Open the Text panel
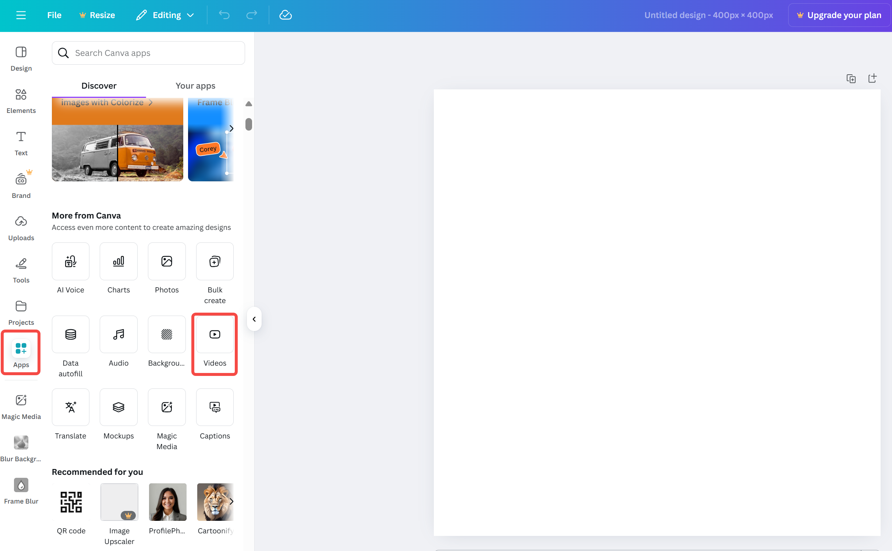 (x=21, y=143)
